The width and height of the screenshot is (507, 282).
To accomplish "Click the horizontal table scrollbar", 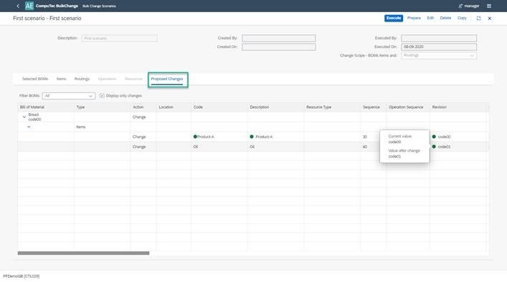I will coord(83,253).
